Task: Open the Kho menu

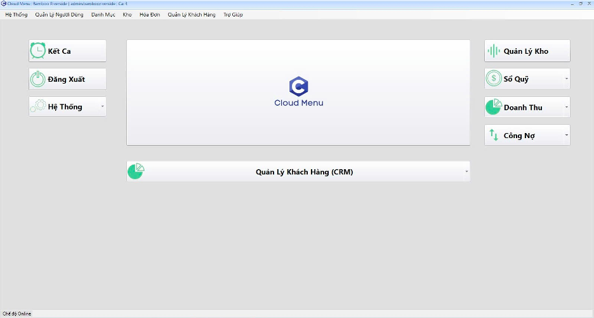Action: (x=128, y=15)
